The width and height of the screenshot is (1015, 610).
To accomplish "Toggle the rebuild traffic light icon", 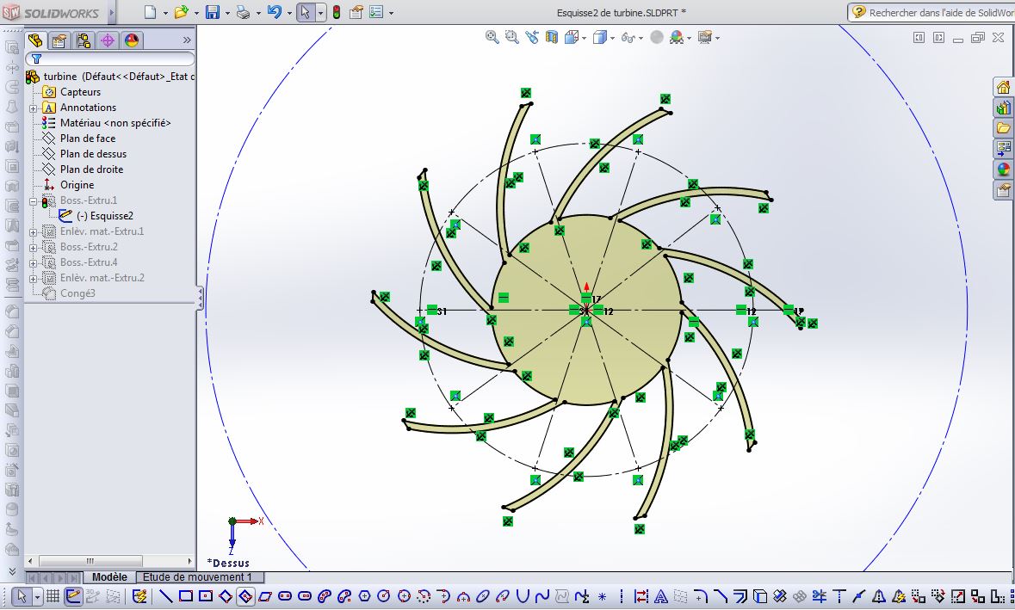I will (336, 12).
